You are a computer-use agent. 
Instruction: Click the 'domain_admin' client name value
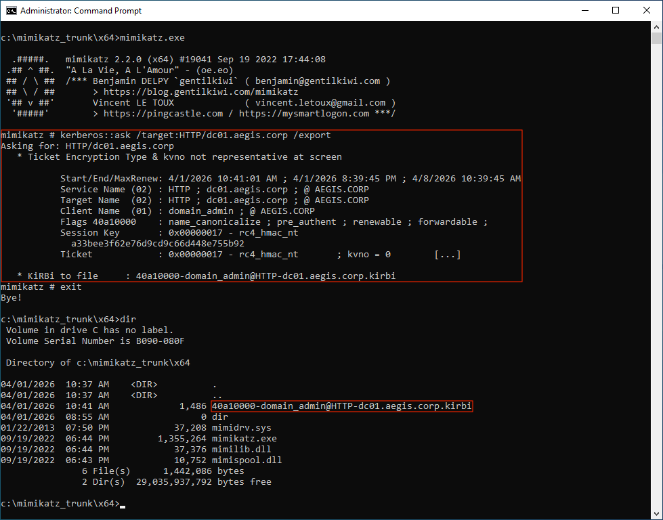point(201,211)
